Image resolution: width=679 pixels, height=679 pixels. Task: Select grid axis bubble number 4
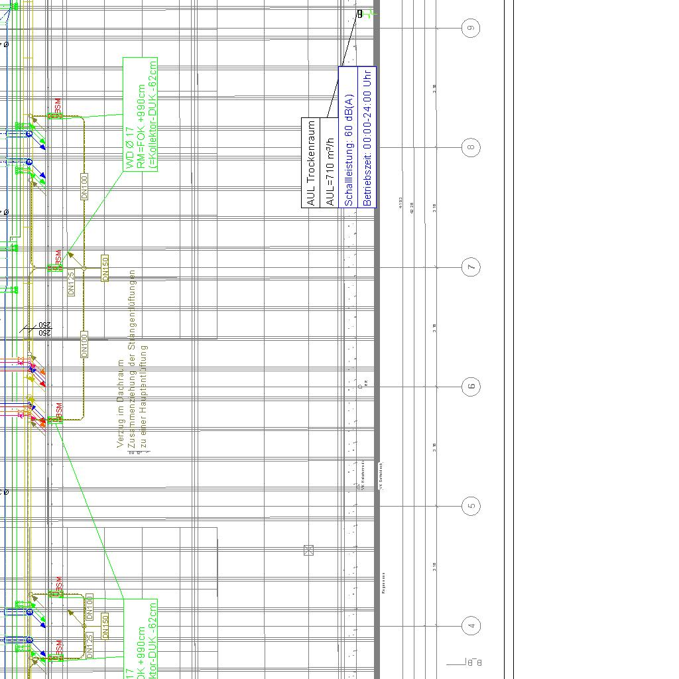[x=471, y=625]
